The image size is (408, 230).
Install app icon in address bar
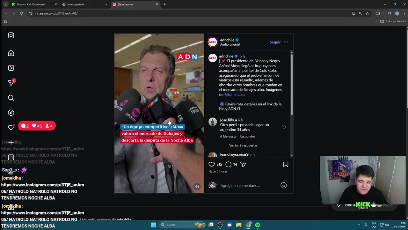(353, 13)
